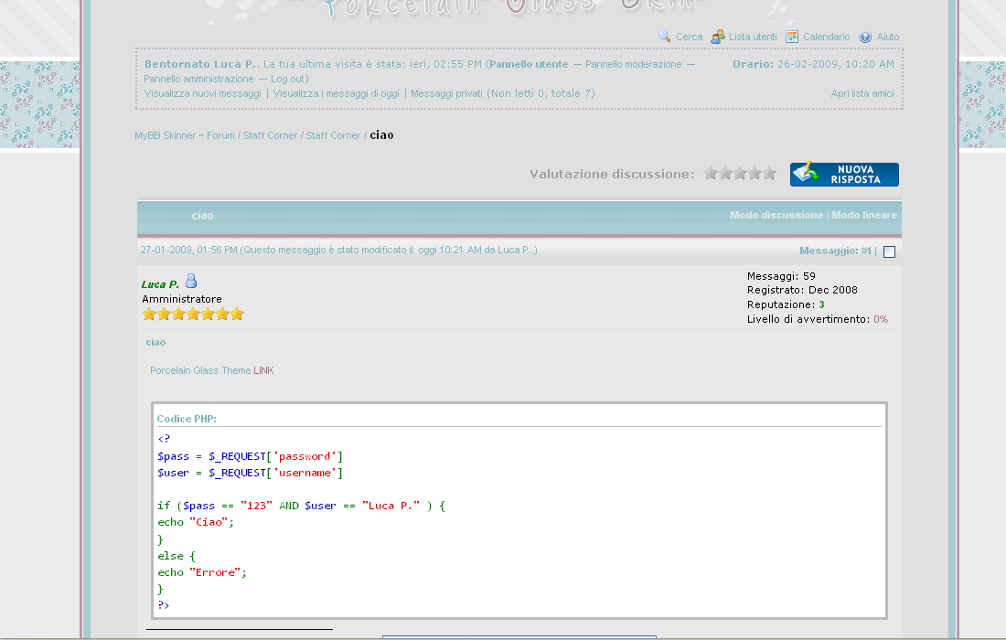Tick the checkbox beside Messaggio #1
1006x640 pixels.
click(889, 251)
